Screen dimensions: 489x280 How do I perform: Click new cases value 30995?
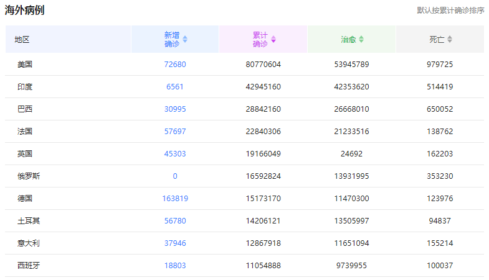click(175, 109)
